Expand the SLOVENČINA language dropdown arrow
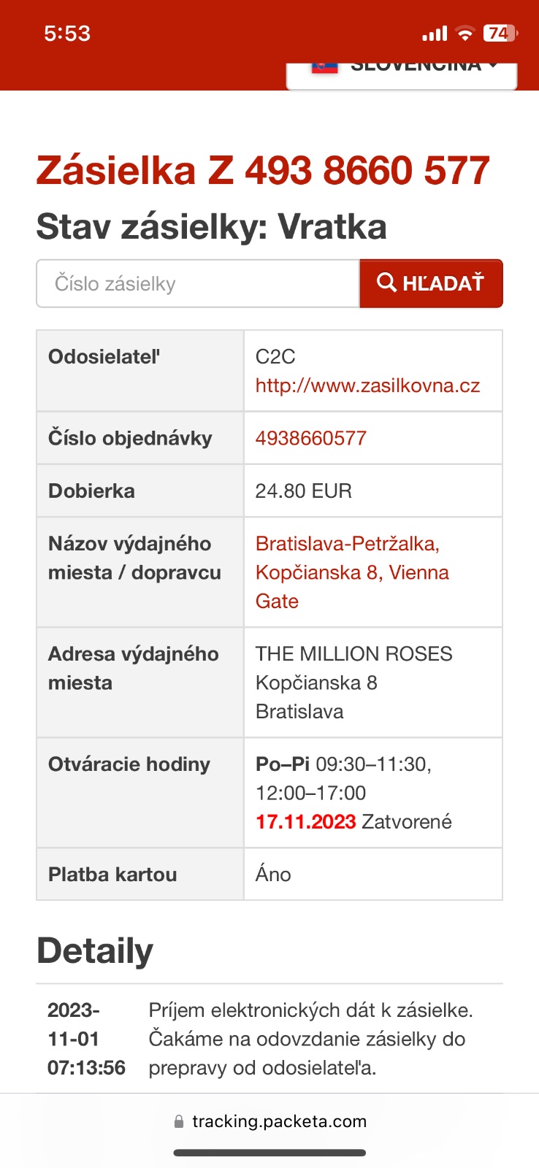539x1168 pixels. (493, 66)
